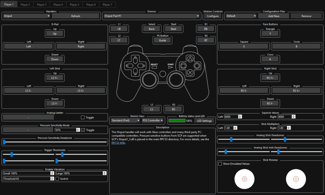Click the Threshold 63 stepper
Screen dimensions: 325x195
pos(52,179)
